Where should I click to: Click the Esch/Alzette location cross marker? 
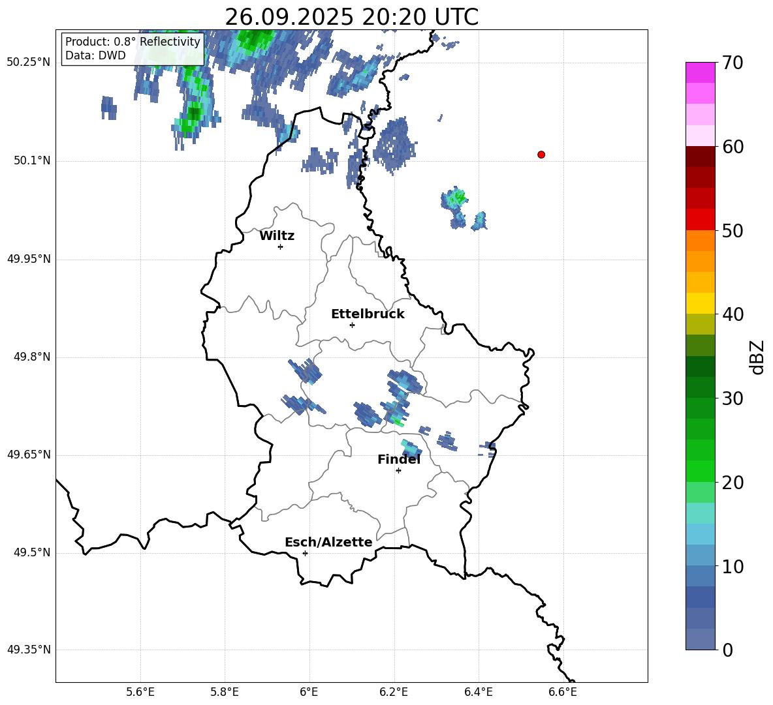(x=305, y=553)
